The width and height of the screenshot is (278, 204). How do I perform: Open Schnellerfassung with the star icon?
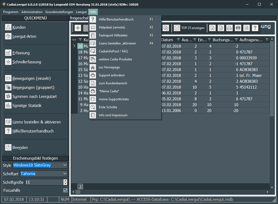coord(27,62)
